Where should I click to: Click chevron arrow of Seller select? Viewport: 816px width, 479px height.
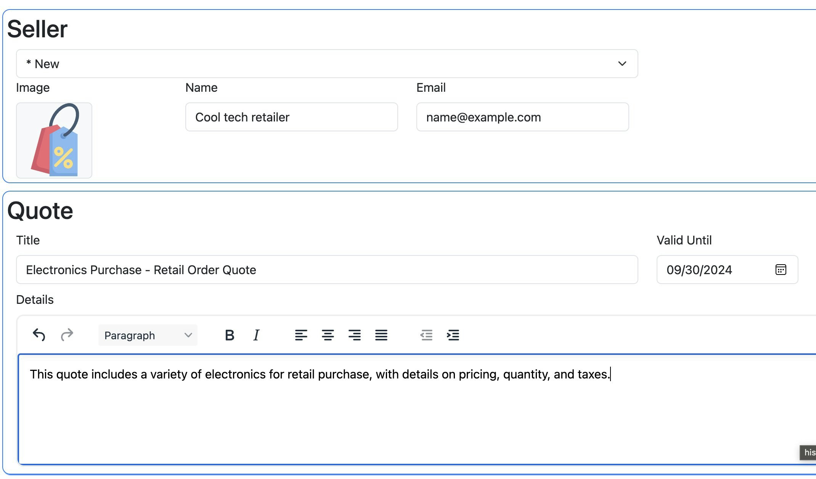click(622, 64)
